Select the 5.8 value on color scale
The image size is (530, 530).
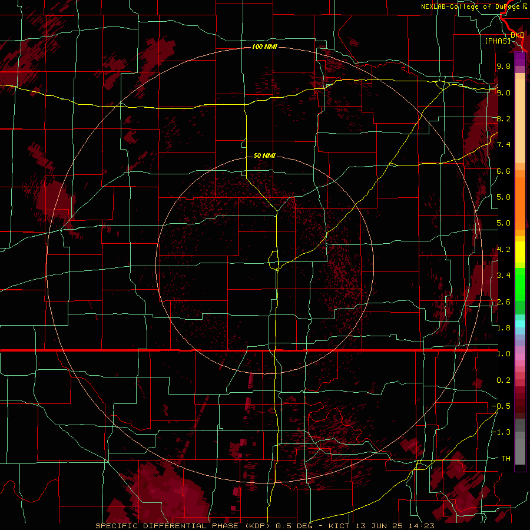503,197
